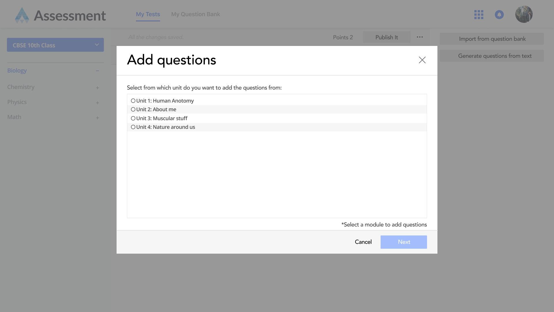The height and width of the screenshot is (312, 554).
Task: Collapse the Biology section
Action: point(98,71)
